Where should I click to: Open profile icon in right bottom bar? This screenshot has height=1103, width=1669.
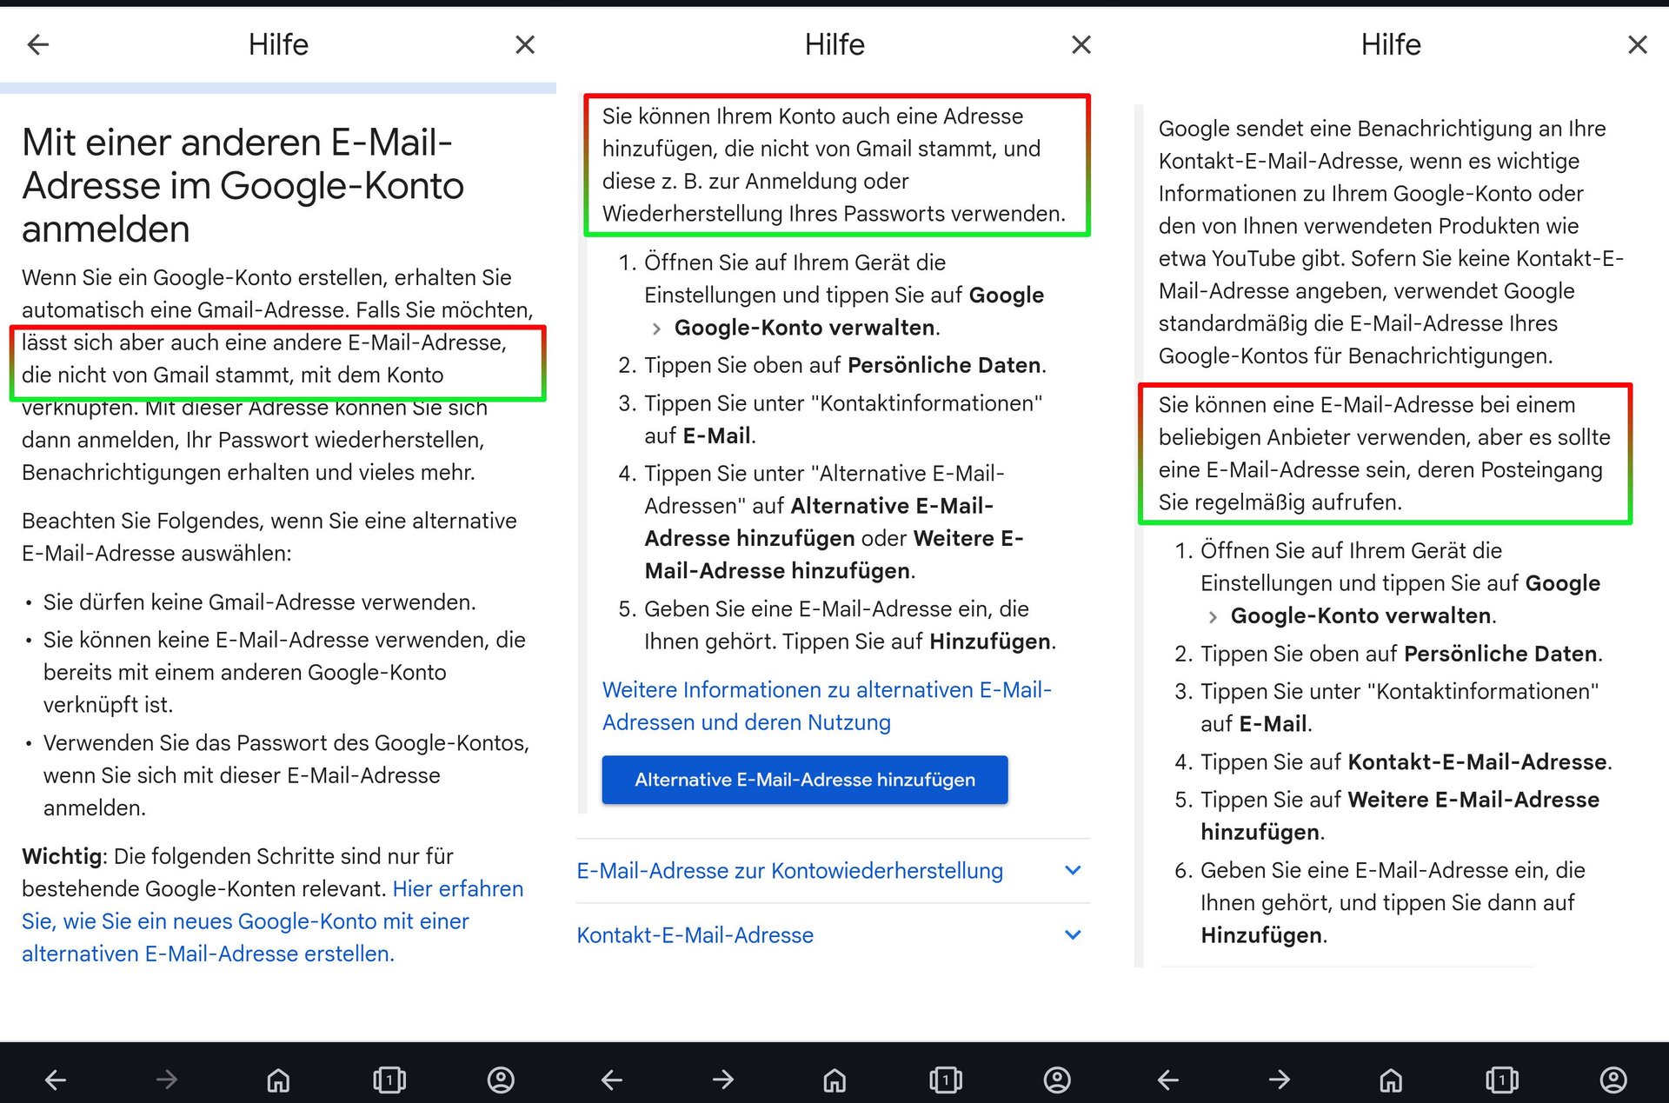[1613, 1080]
